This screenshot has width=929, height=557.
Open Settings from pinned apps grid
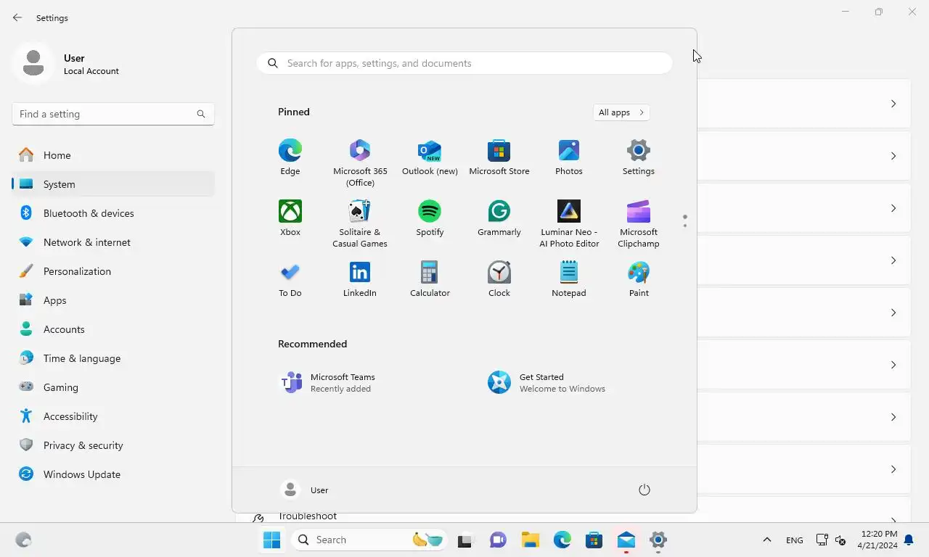[x=639, y=157]
